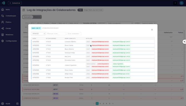Click the Bruno Moreira name cell
The height and width of the screenshot is (106, 186).
(x=69, y=49)
